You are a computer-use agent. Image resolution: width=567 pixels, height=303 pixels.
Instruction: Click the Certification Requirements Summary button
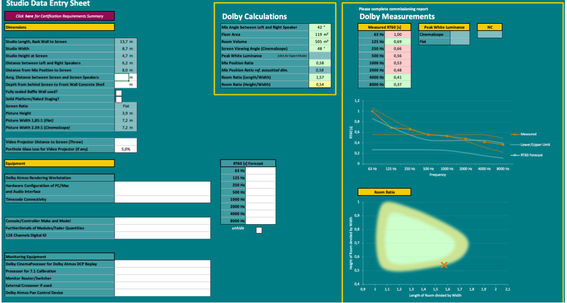pyautogui.click(x=60, y=16)
